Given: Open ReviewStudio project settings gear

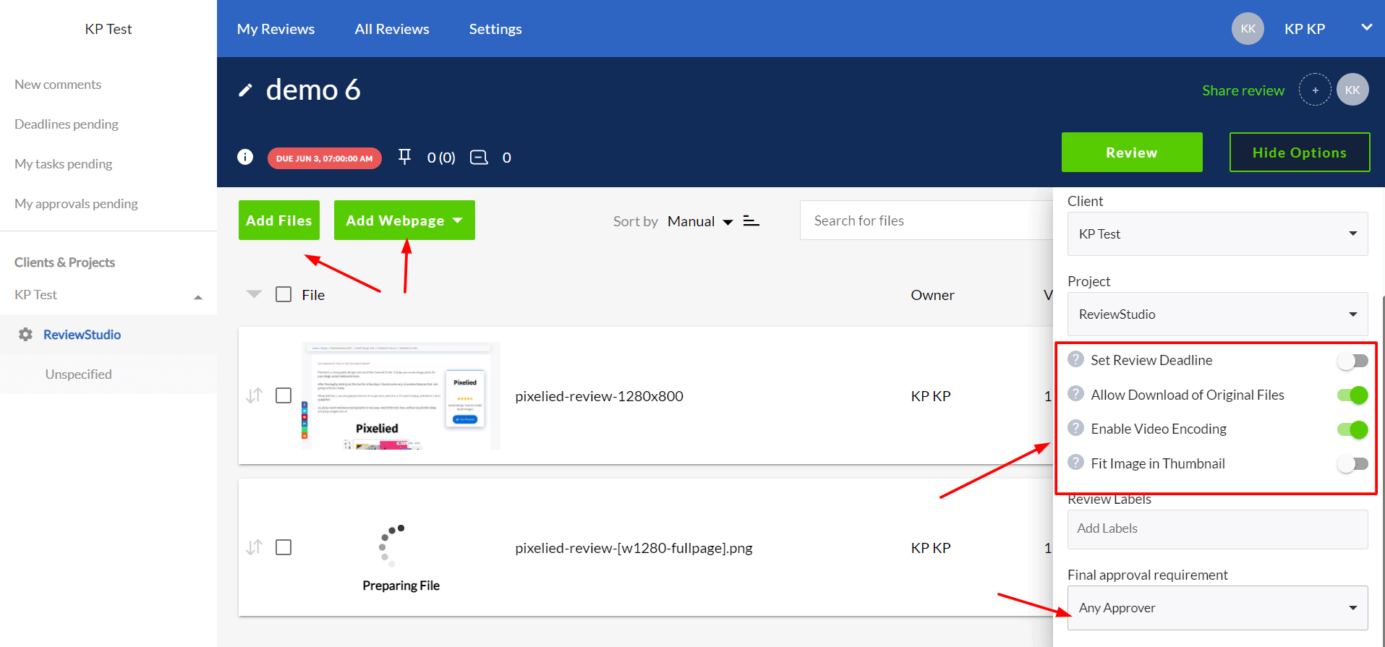Looking at the screenshot, I should (26, 335).
